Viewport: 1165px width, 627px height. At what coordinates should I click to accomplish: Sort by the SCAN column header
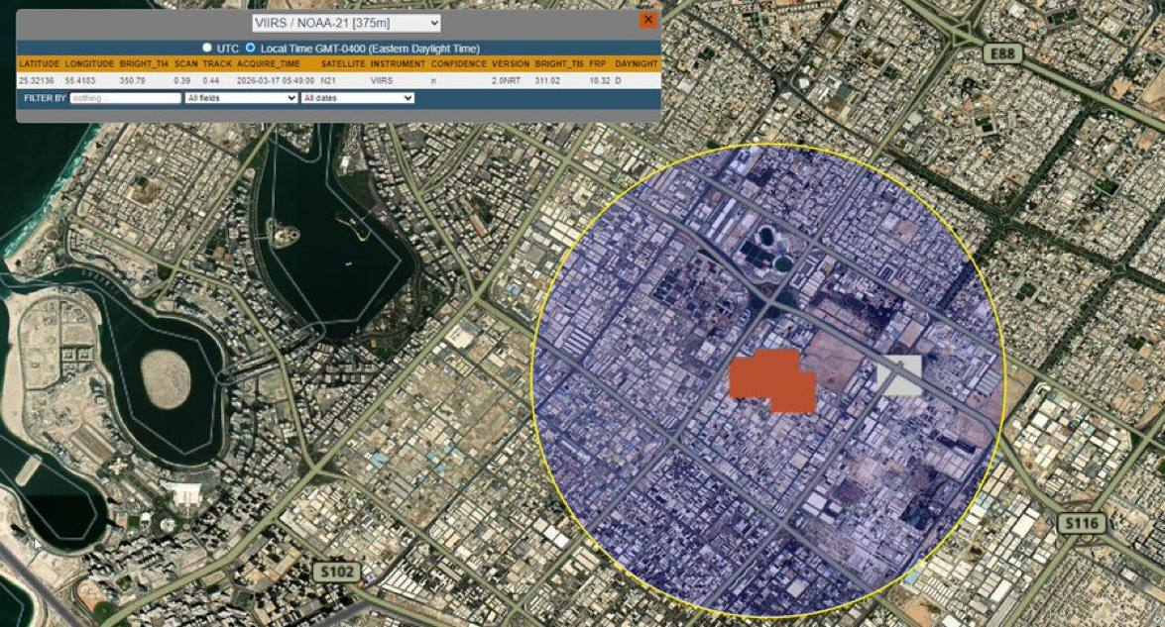pyautogui.click(x=185, y=64)
